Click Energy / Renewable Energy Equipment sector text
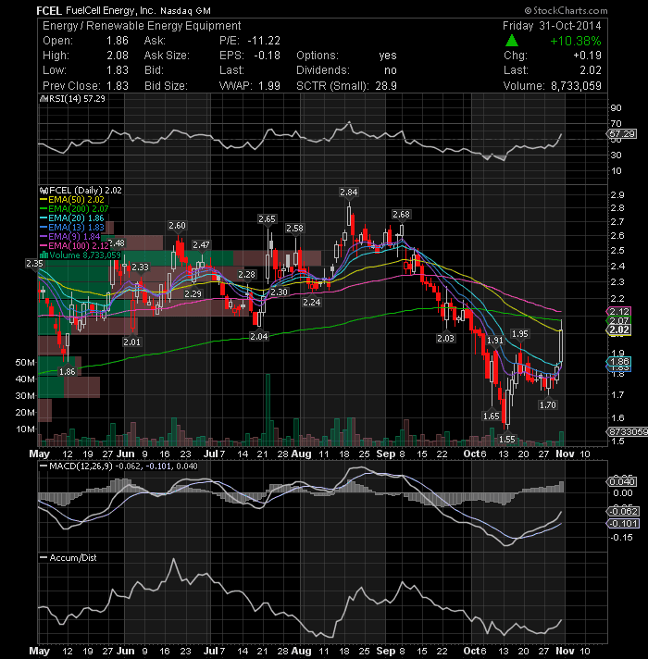 [x=142, y=26]
